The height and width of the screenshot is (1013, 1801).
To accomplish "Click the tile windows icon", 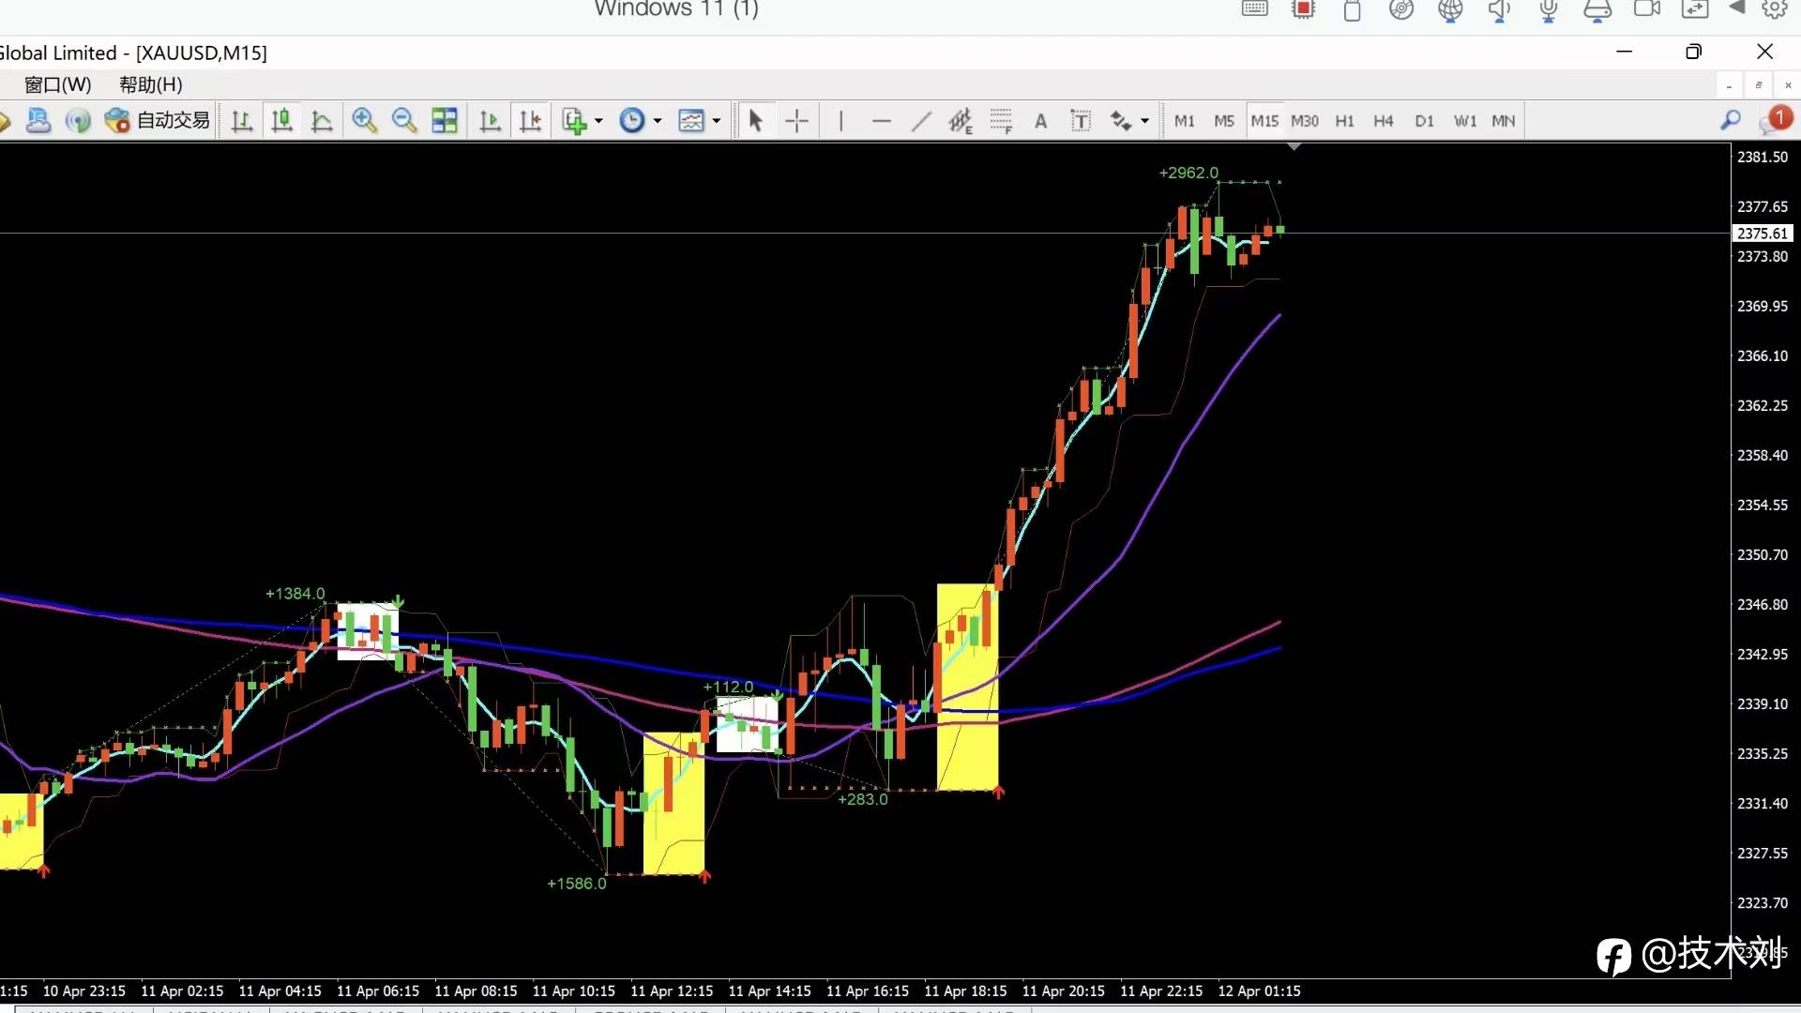I will pos(445,120).
